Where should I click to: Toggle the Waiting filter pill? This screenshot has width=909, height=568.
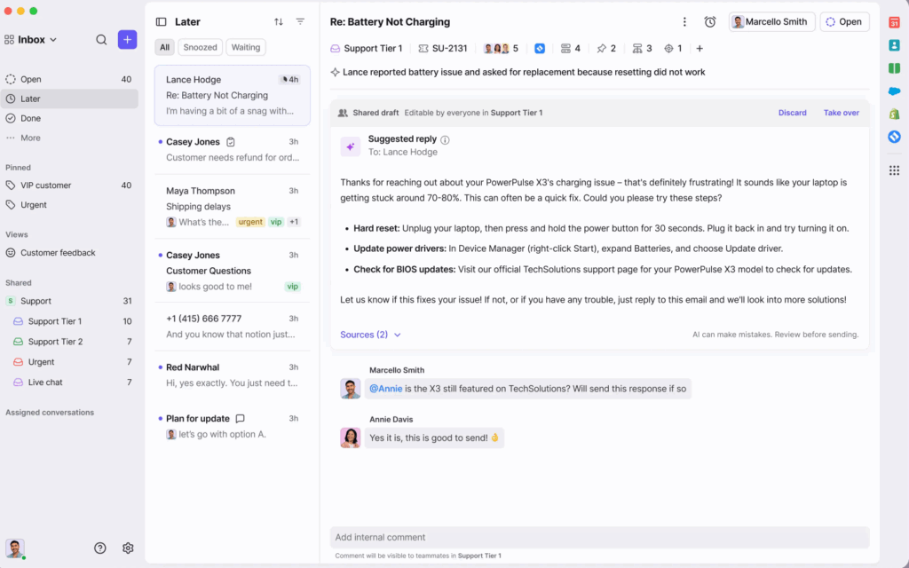(x=246, y=47)
